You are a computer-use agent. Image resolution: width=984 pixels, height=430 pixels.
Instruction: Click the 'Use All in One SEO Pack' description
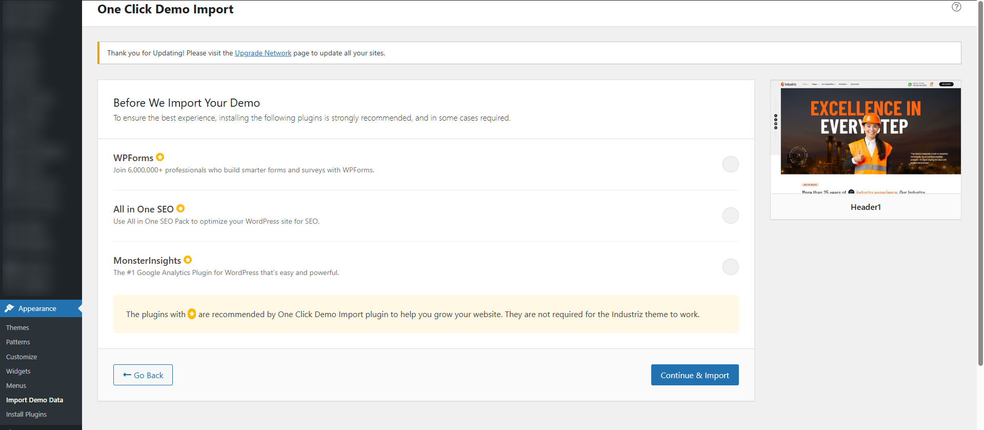216,221
